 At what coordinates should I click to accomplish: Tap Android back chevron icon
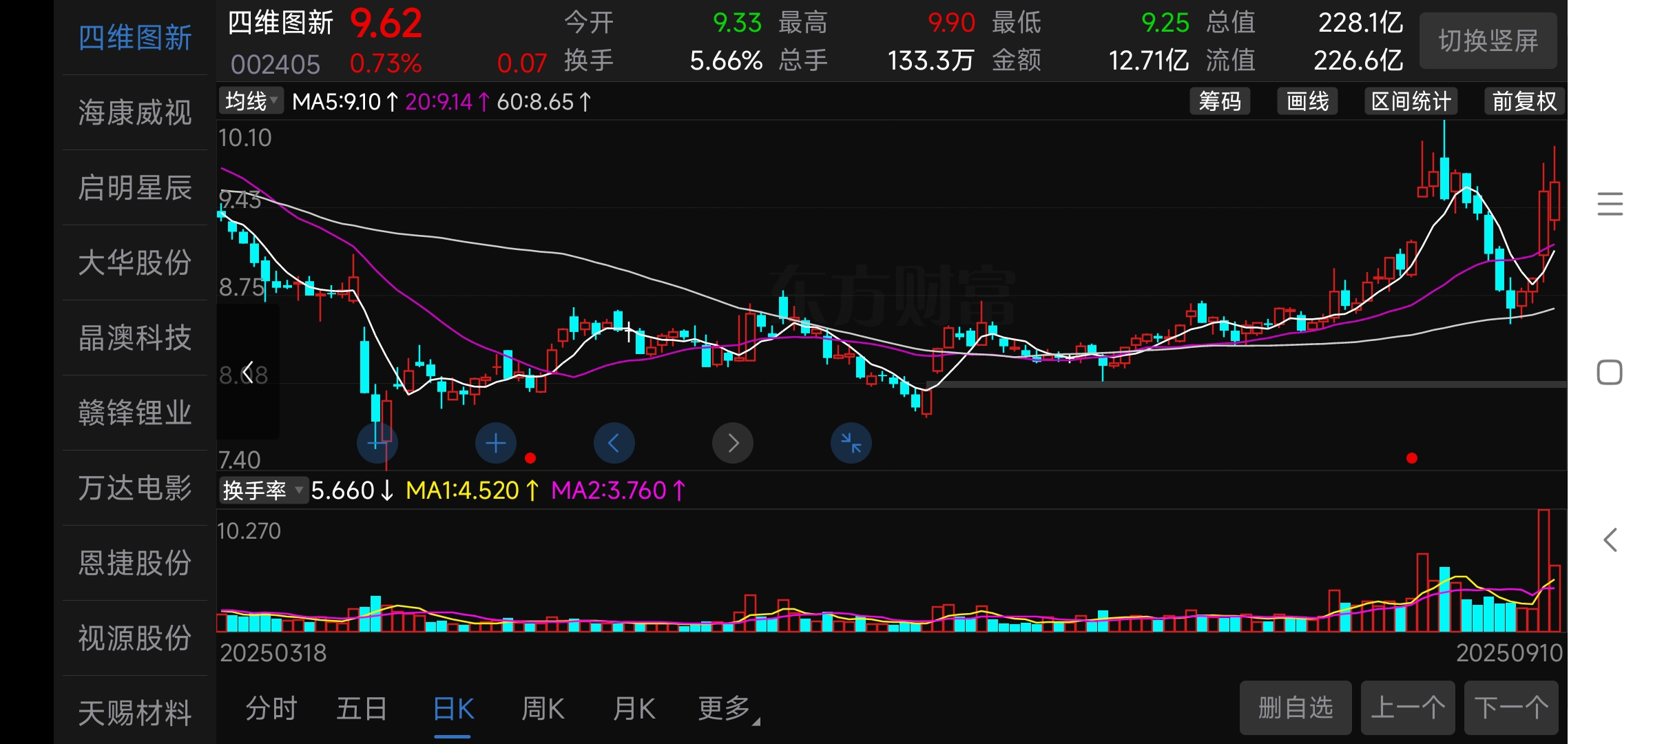pos(1610,540)
